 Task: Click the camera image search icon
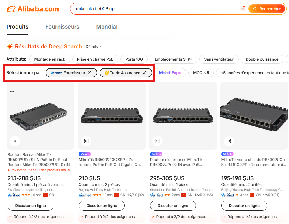tap(243, 9)
